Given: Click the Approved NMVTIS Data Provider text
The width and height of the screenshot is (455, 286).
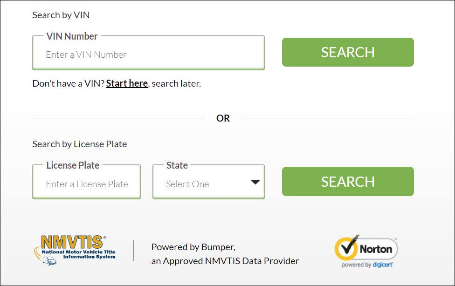Looking at the screenshot, I should [x=225, y=261].
